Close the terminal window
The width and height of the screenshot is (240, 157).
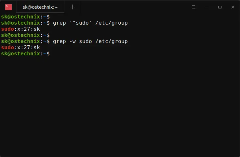pos(232,7)
